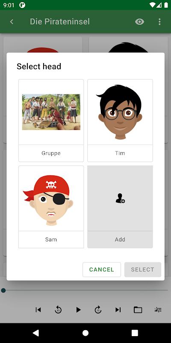The height and width of the screenshot is (343, 171).
Task: Forward 10 seconds
Action: pos(98,310)
